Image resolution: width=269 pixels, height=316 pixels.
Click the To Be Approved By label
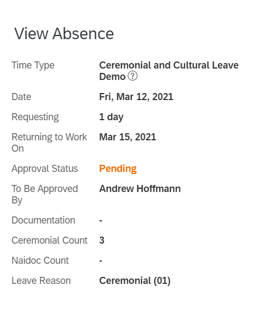[x=45, y=195]
